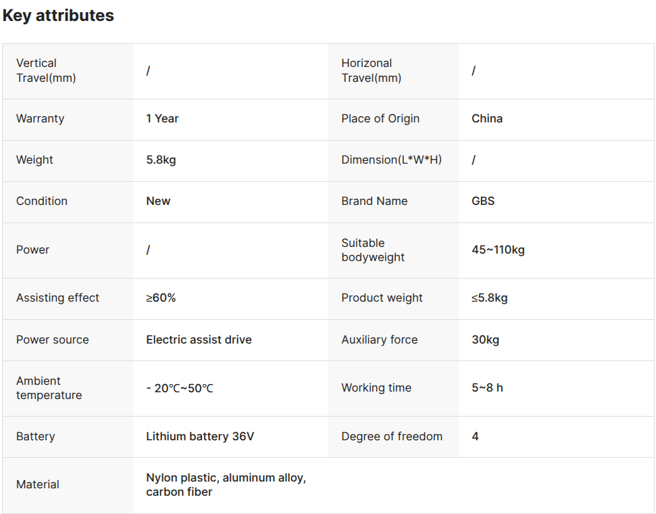
Task: Click the Dimension(L*W*H) label
Action: [392, 160]
